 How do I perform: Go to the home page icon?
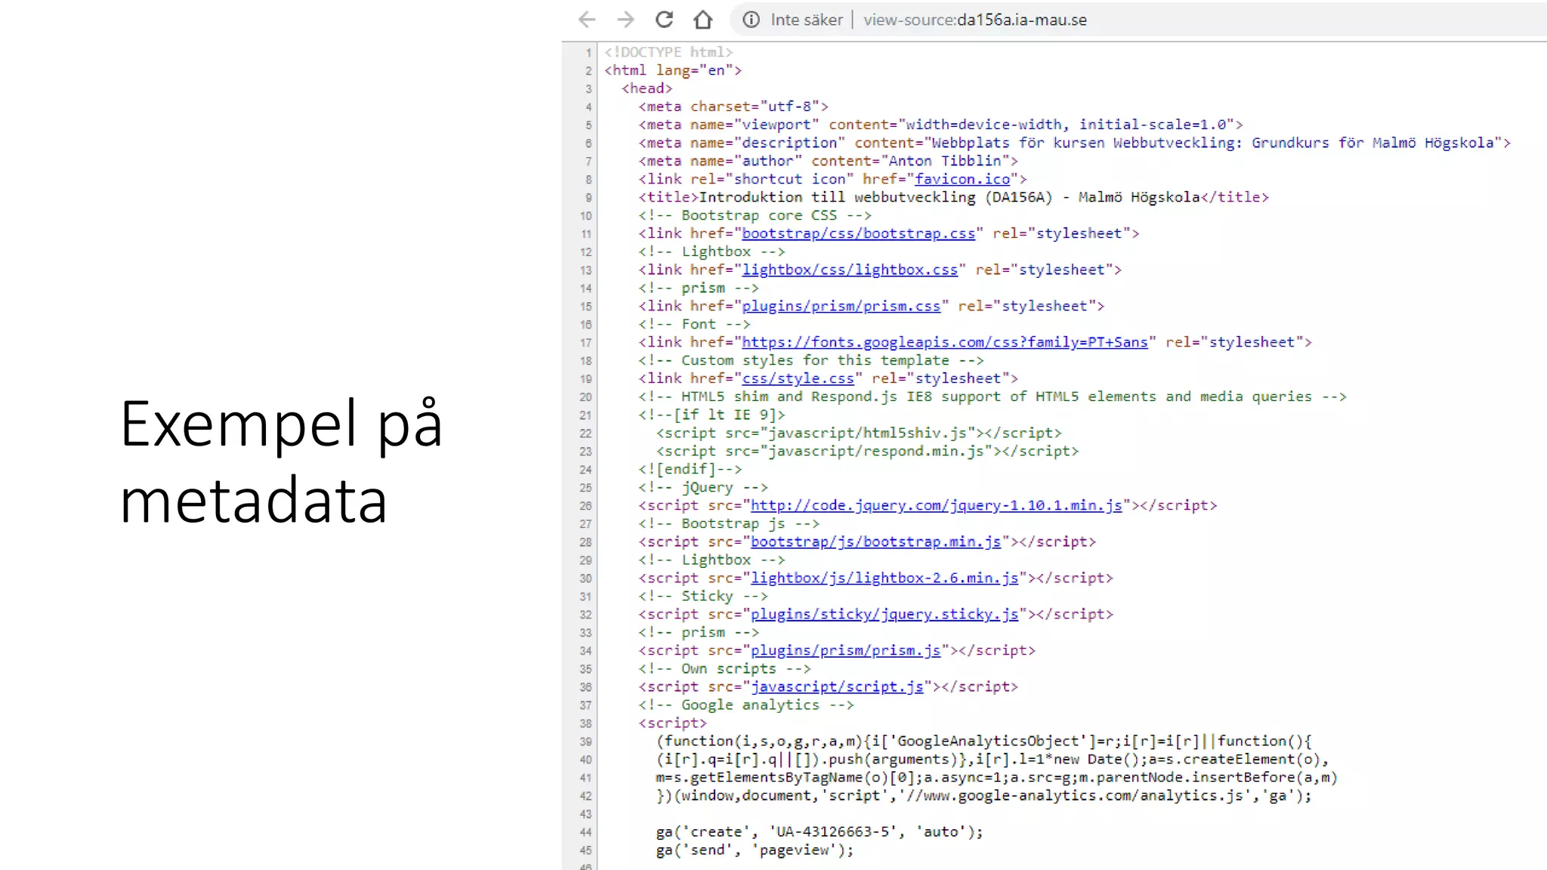click(703, 20)
